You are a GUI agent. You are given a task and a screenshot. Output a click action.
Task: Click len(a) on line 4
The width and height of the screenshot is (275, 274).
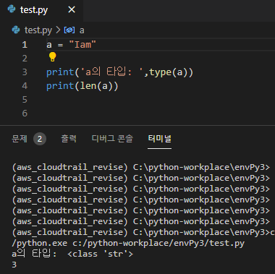point(96,86)
